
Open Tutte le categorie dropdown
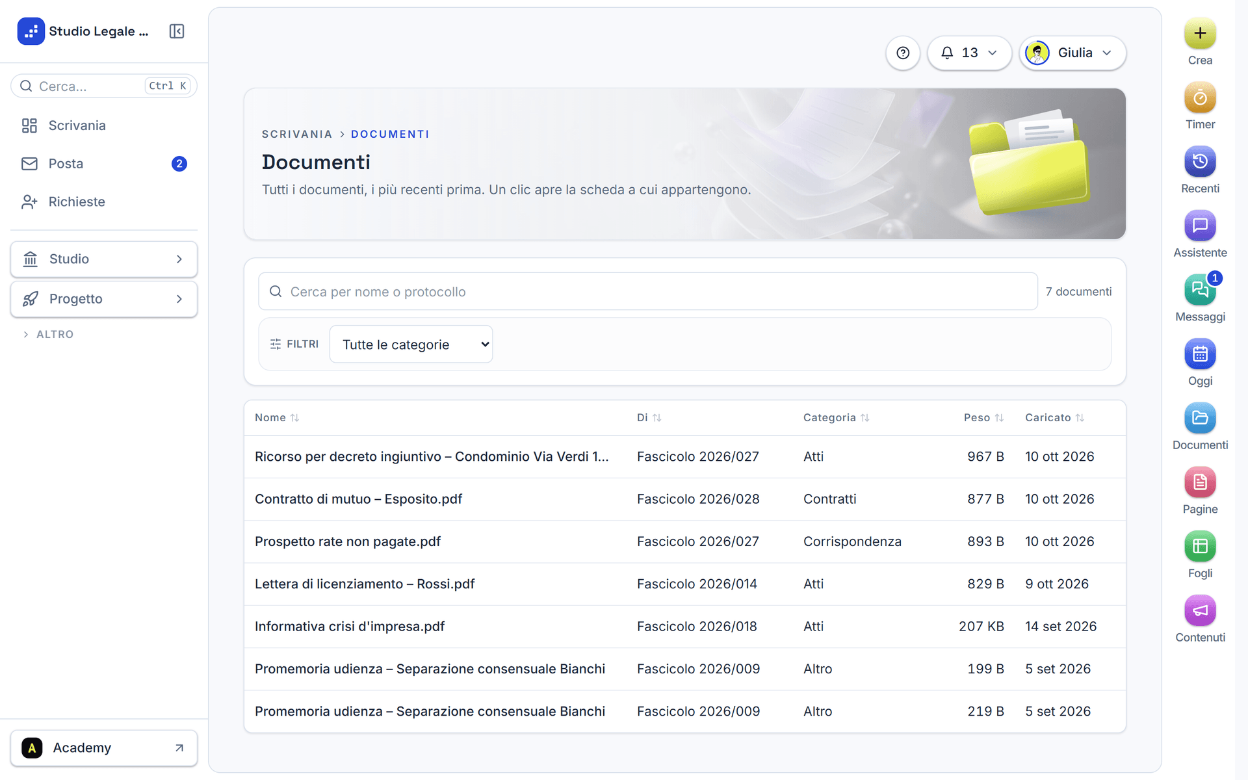pos(411,344)
